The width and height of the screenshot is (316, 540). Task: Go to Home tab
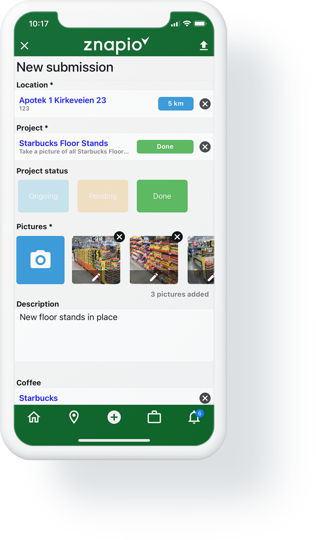[x=34, y=417]
